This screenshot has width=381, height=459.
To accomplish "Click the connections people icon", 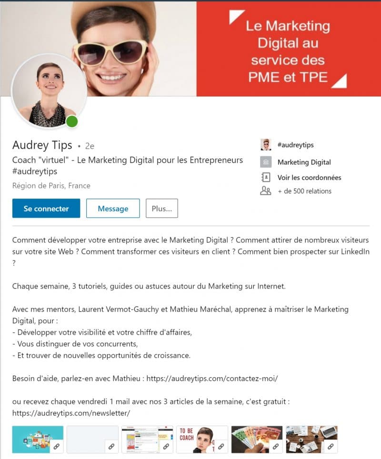I will coord(266,191).
